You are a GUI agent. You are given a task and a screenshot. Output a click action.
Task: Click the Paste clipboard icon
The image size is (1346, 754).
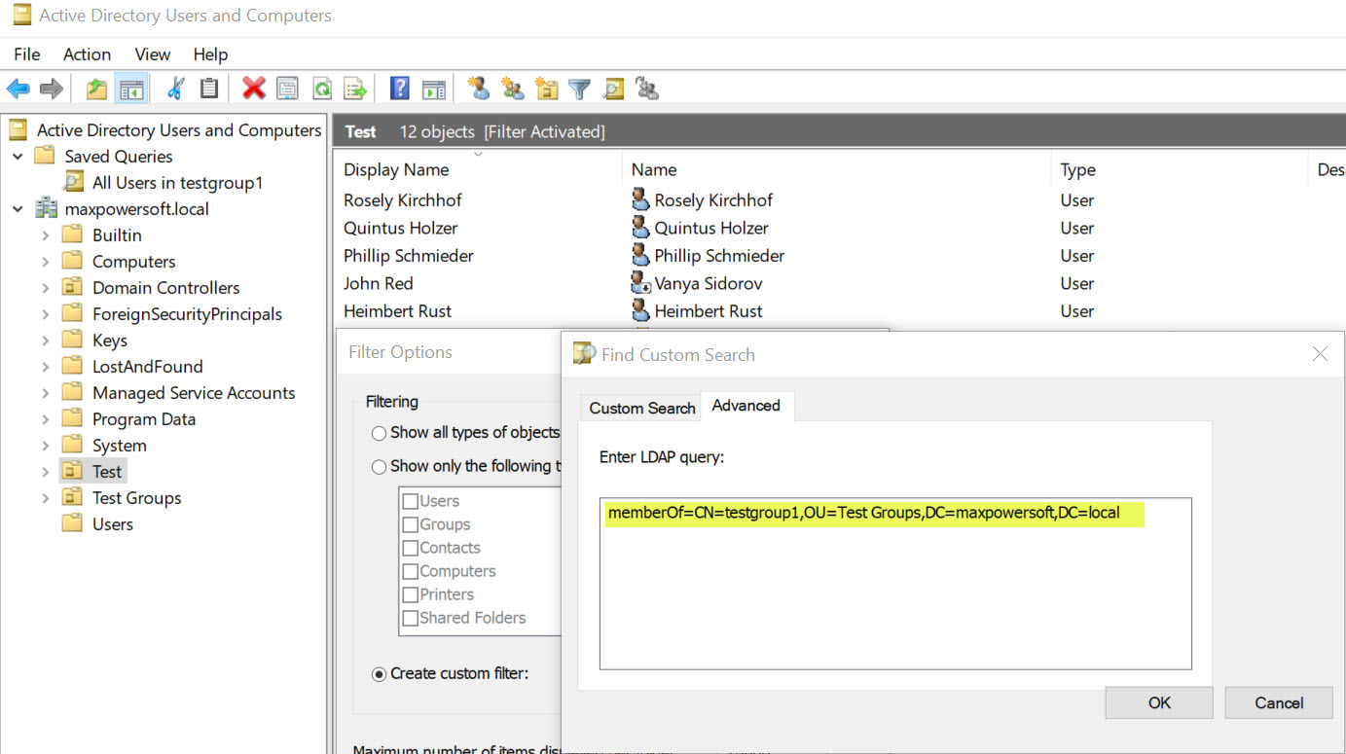tap(208, 89)
